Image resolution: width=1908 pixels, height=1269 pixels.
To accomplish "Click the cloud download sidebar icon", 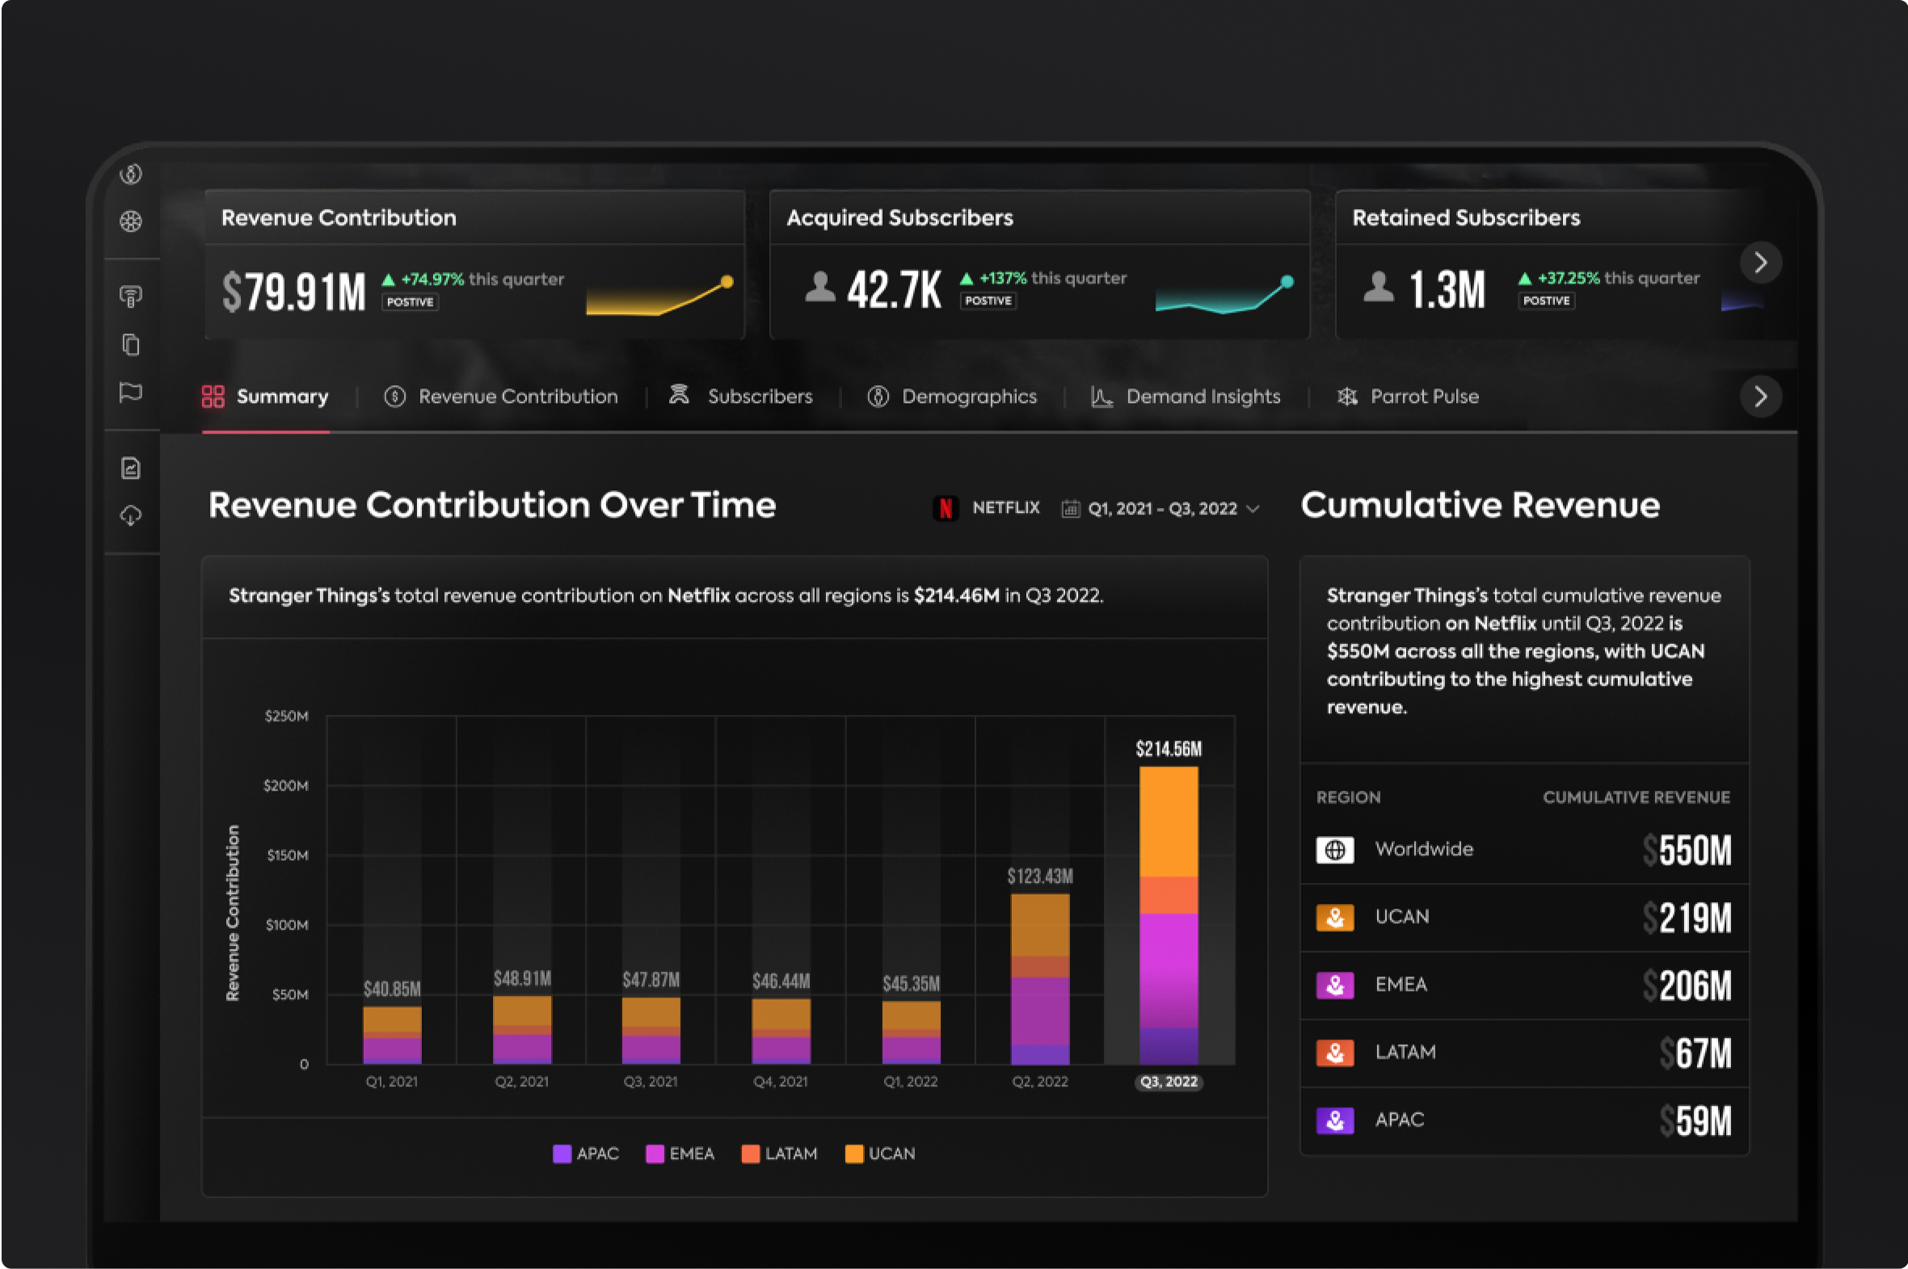I will coord(131,515).
